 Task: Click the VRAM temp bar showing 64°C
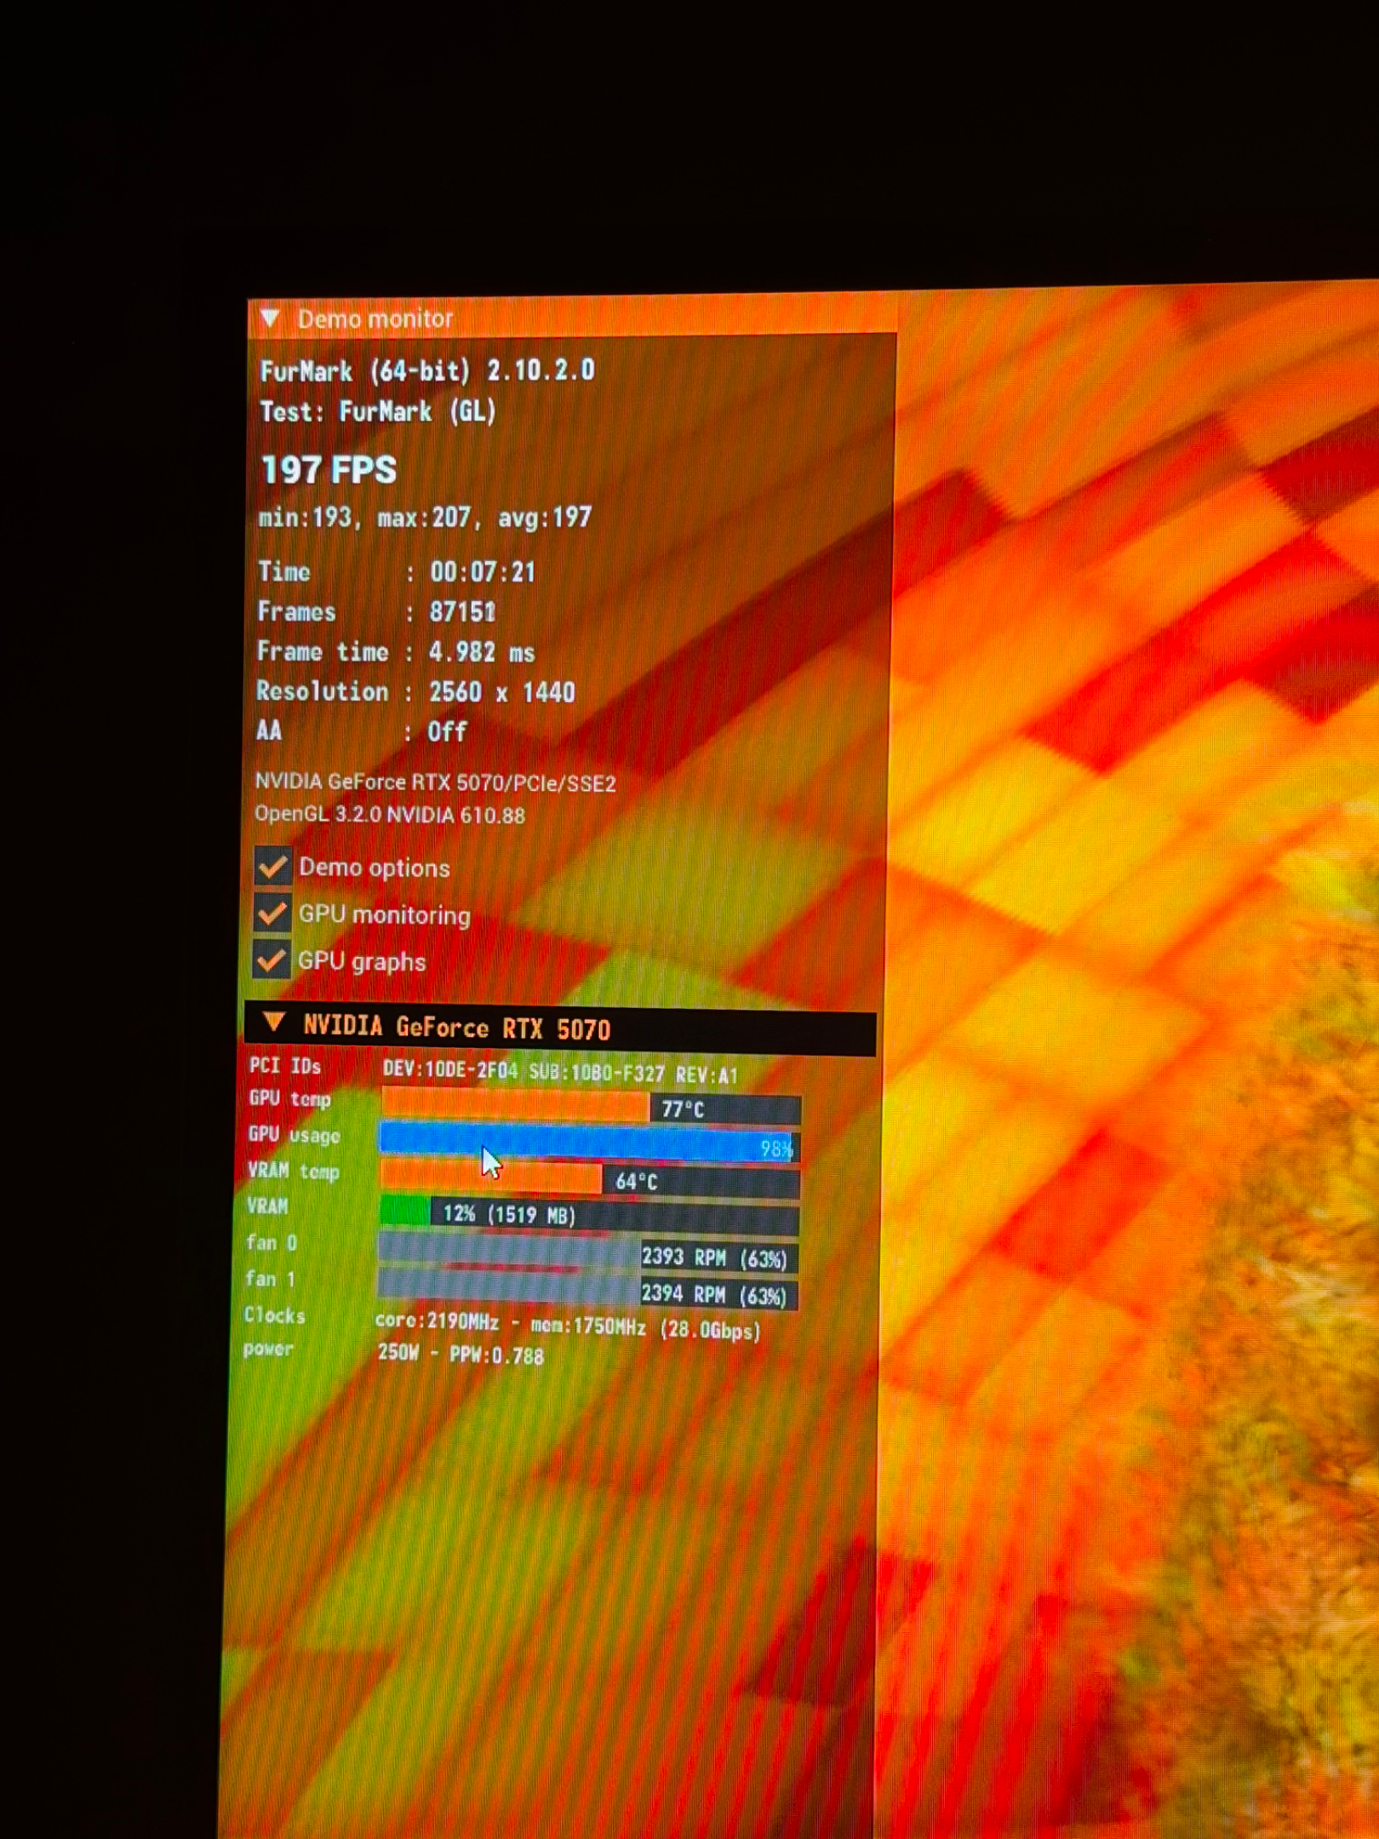[x=589, y=1180]
